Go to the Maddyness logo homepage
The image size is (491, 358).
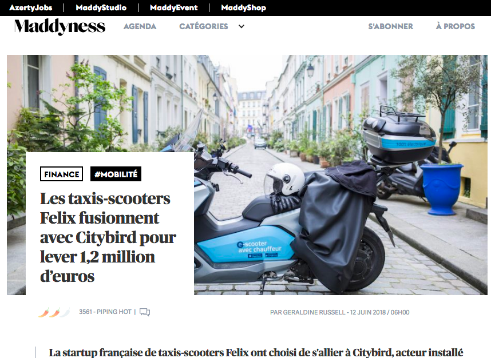pos(60,27)
